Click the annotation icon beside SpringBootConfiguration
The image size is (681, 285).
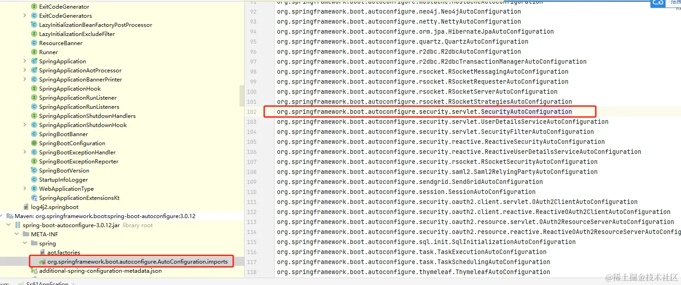34,143
